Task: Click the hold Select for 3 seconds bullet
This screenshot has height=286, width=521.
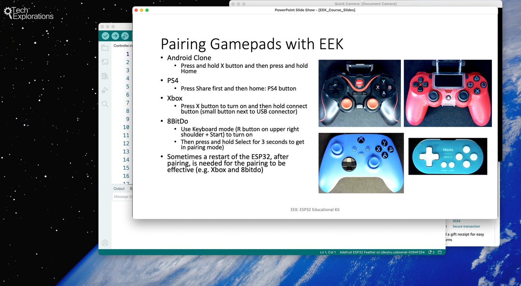Action: 242,144
